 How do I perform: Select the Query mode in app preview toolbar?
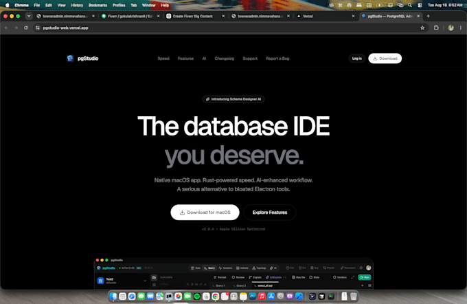point(209,268)
